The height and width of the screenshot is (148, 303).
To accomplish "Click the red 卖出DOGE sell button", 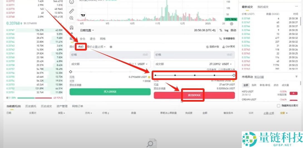I will 194,95.
